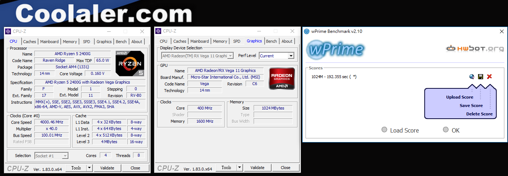The width and height of the screenshot is (508, 176).
Task: Click the upload score globe icon in wPrime
Action: click(472, 77)
